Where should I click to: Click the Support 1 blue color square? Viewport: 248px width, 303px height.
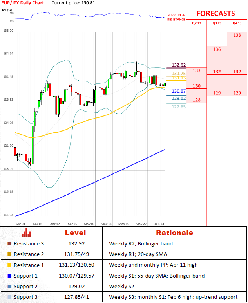pos(9,276)
